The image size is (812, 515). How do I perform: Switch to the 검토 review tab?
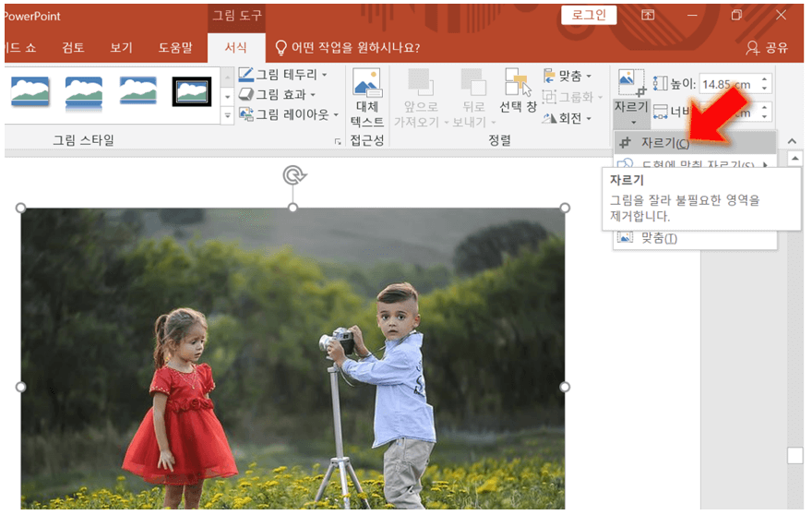(73, 48)
